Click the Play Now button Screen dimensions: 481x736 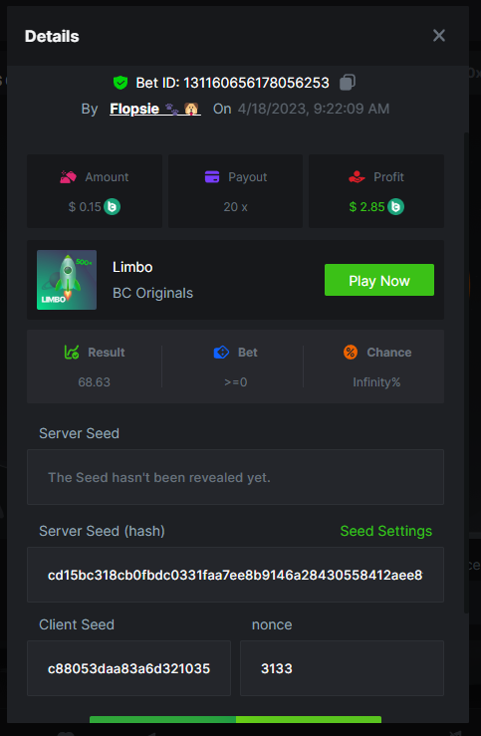pyautogui.click(x=379, y=280)
